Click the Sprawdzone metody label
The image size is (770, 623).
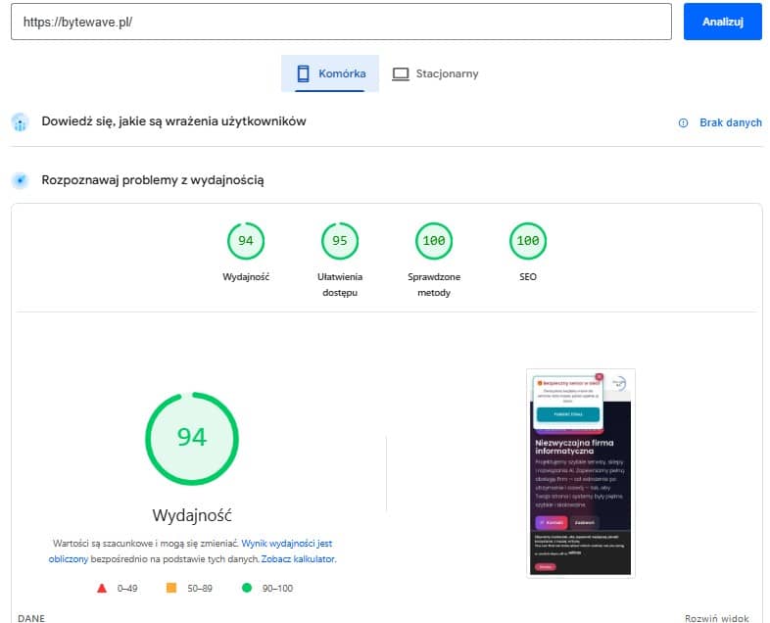tap(434, 285)
